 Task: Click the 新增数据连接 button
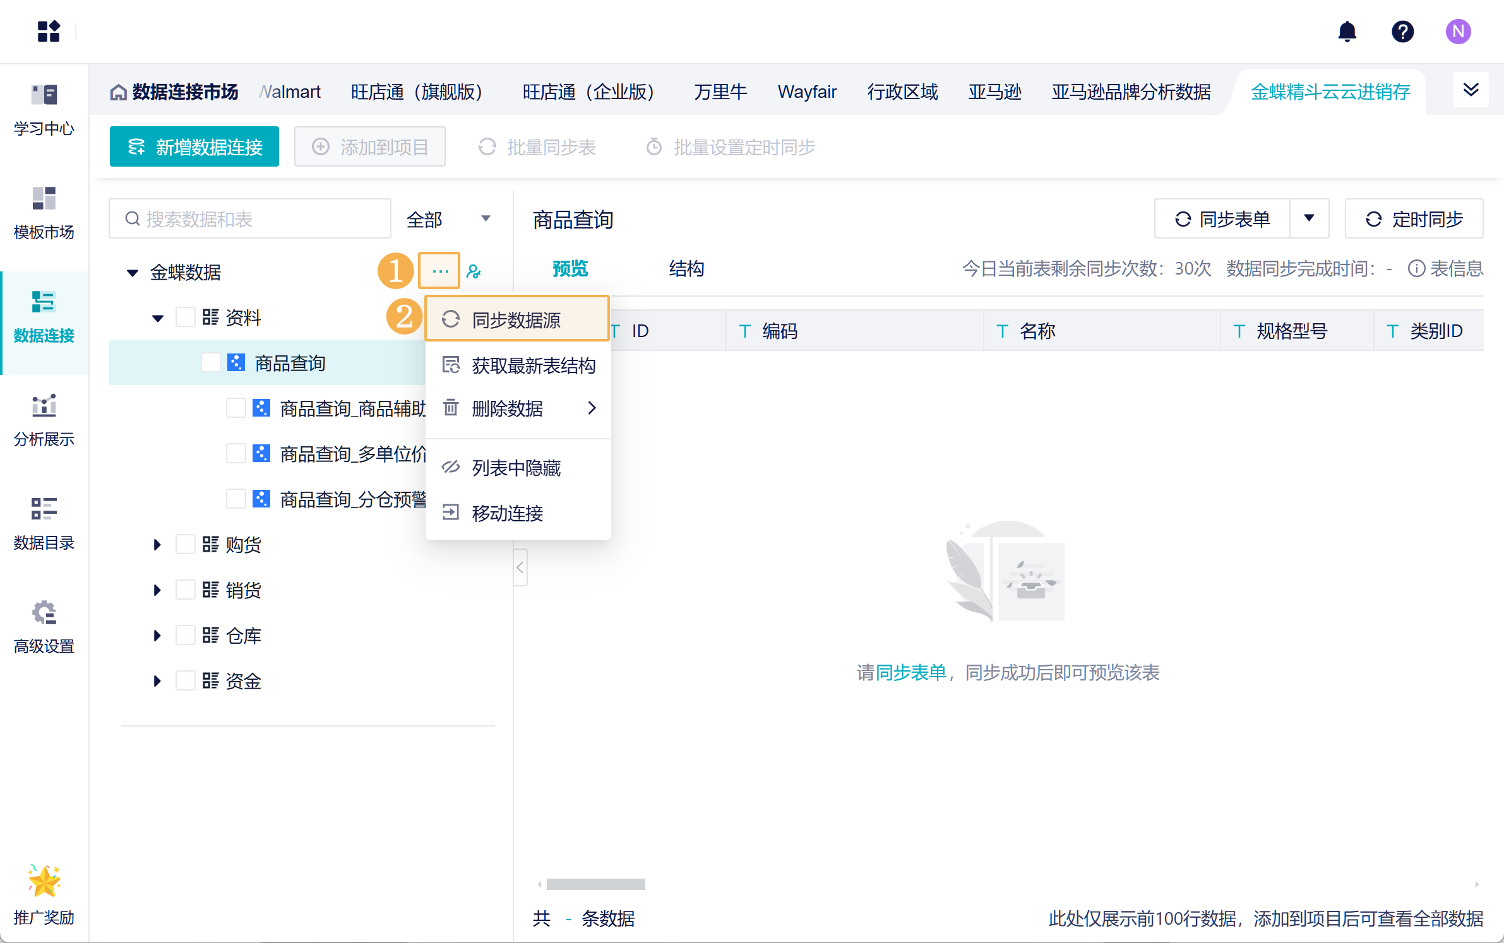coord(194,147)
